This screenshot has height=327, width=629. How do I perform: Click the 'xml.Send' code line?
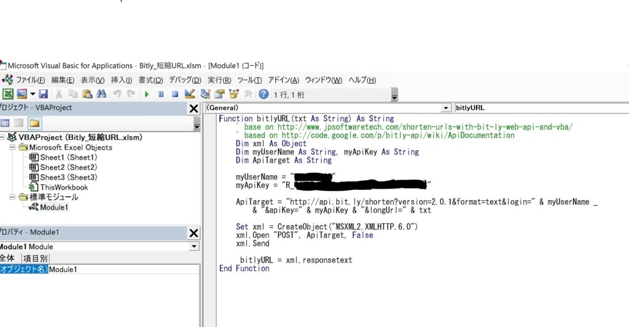[252, 243]
